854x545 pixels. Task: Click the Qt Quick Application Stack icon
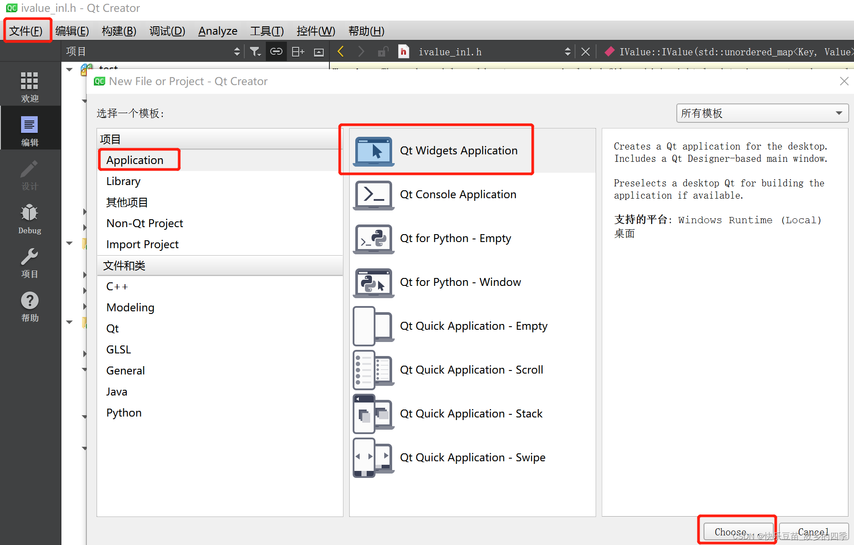coord(373,414)
